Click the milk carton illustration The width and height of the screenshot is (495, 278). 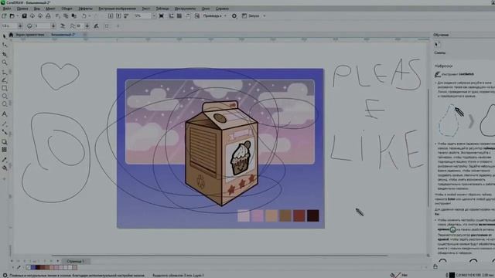click(221, 154)
